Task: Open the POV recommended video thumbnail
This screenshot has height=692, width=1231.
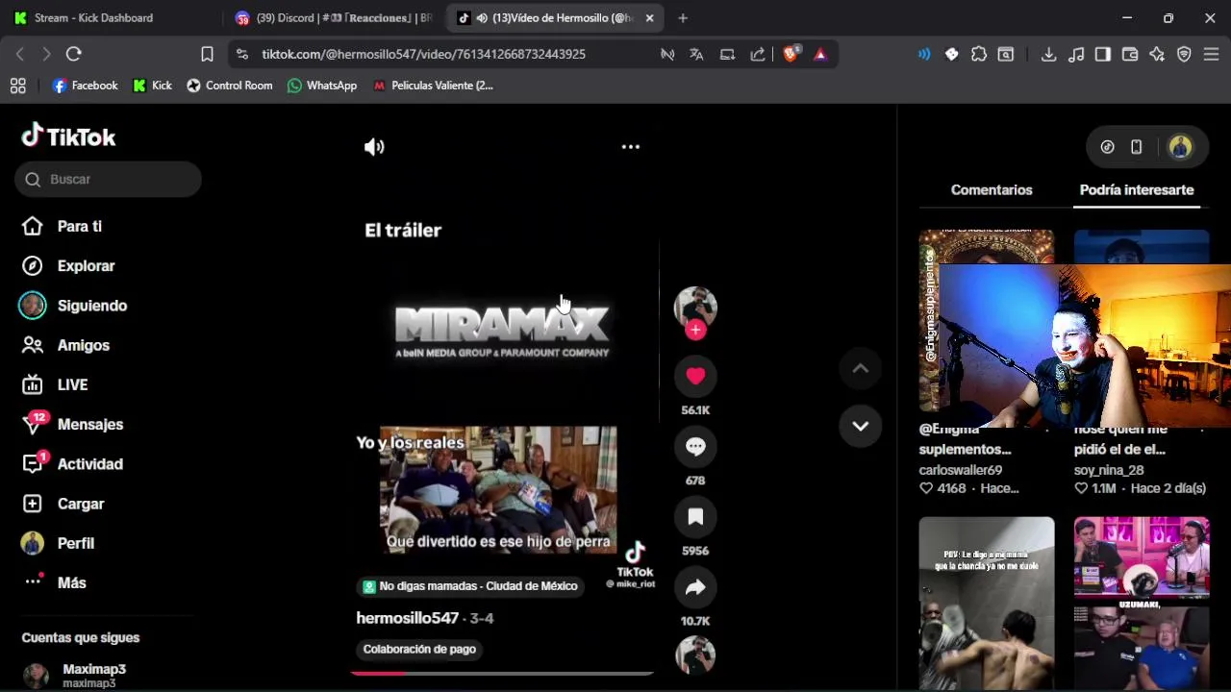Action: (x=987, y=604)
